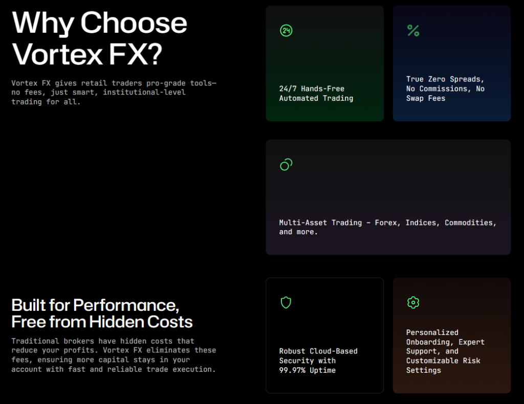Click the green icon above Automated Trading text
The image size is (524, 404).
point(286,31)
